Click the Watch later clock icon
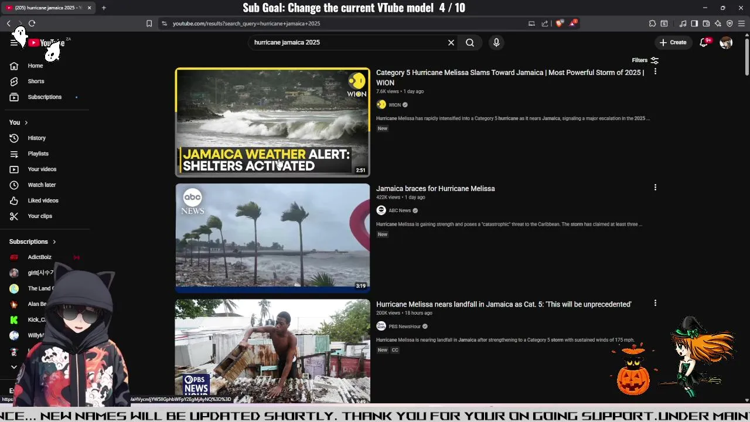The height and width of the screenshot is (422, 750). point(14,185)
